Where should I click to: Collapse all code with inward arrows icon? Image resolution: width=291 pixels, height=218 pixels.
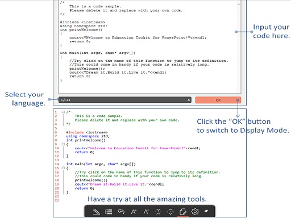[x=158, y=212]
